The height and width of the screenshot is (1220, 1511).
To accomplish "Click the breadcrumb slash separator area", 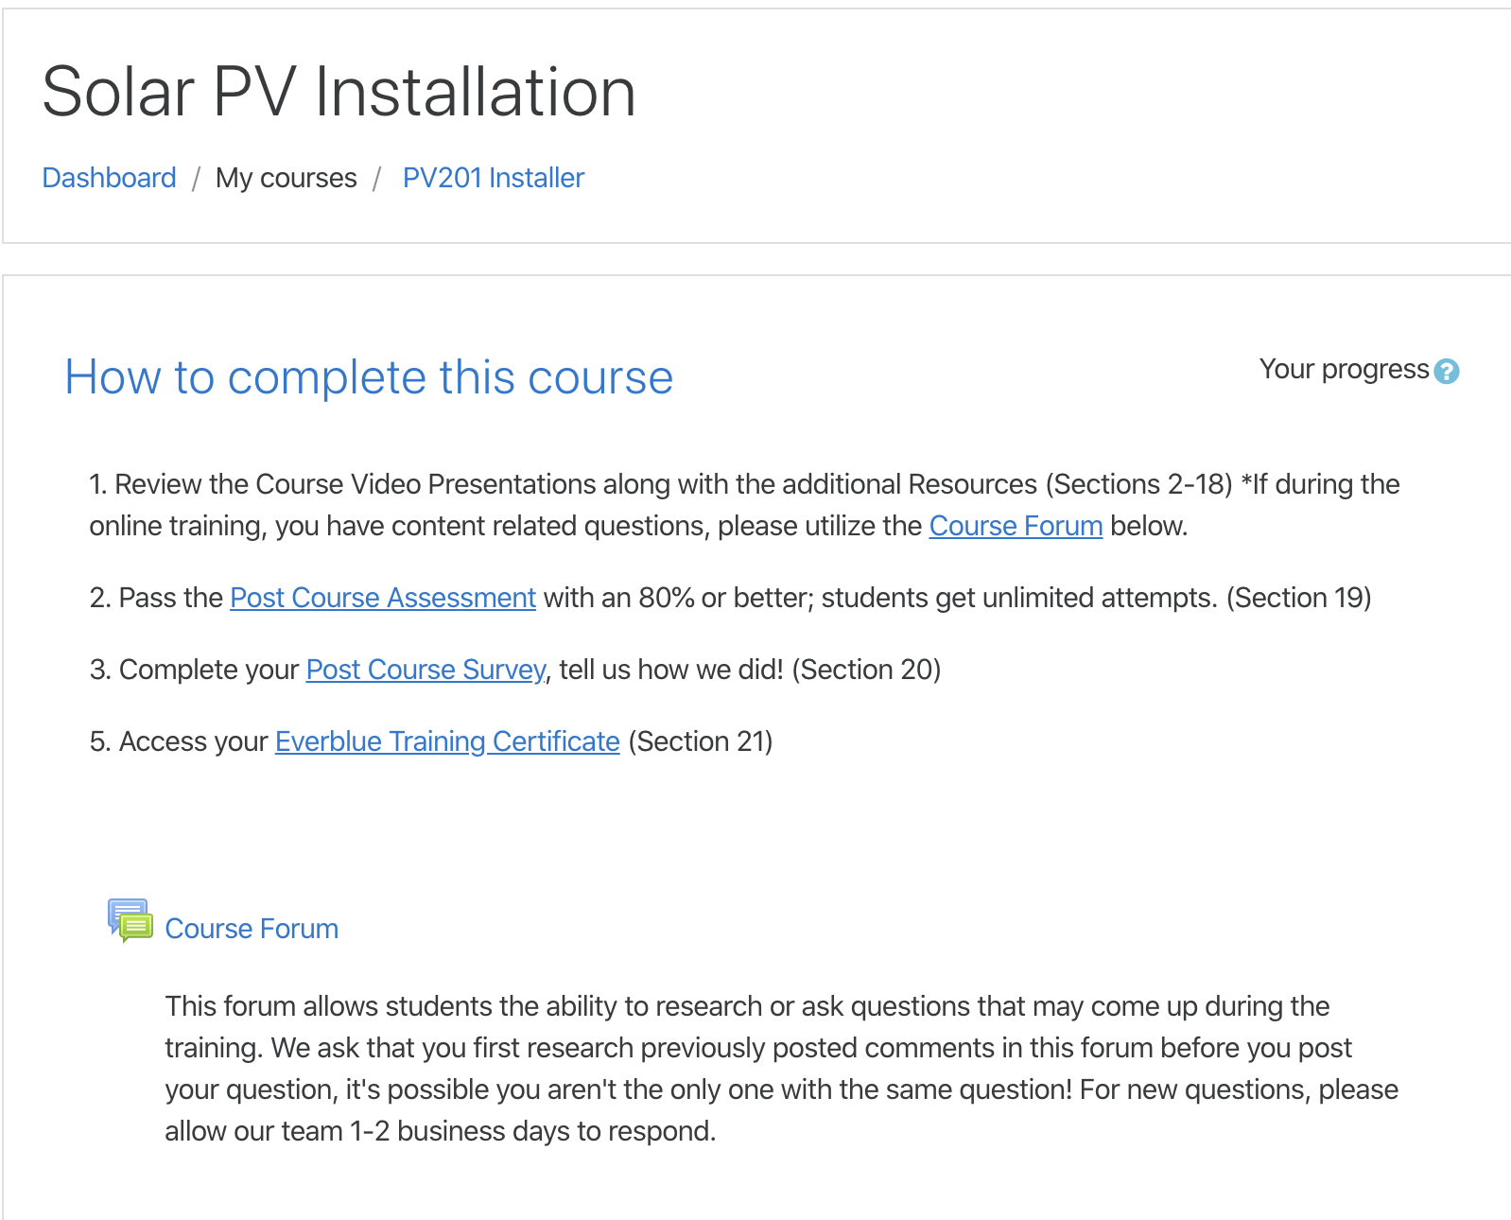I will (198, 177).
